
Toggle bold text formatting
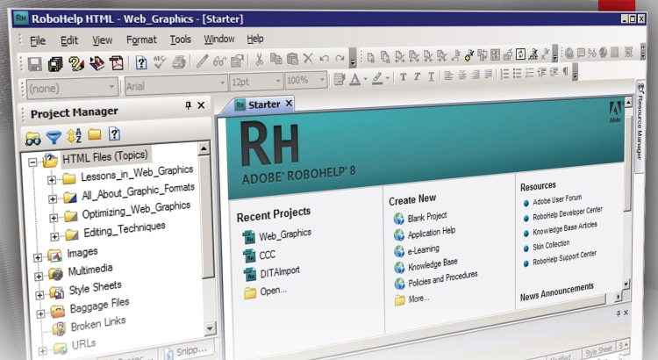pyautogui.click(x=403, y=77)
